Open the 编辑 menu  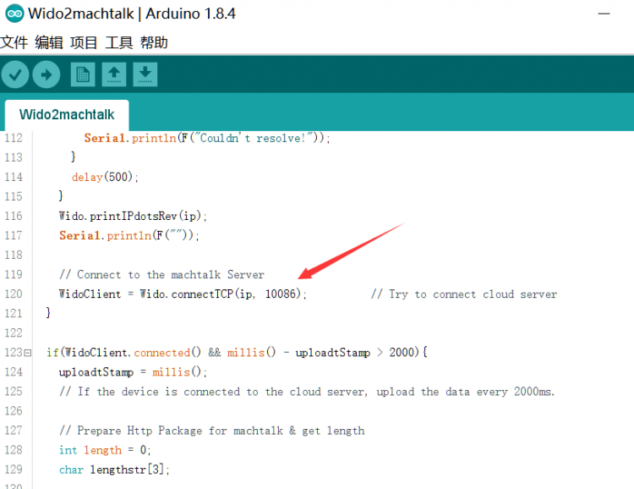49,42
